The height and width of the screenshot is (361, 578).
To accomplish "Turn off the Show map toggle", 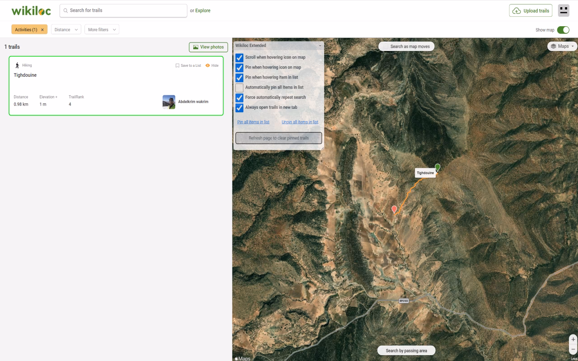I will pos(564,30).
